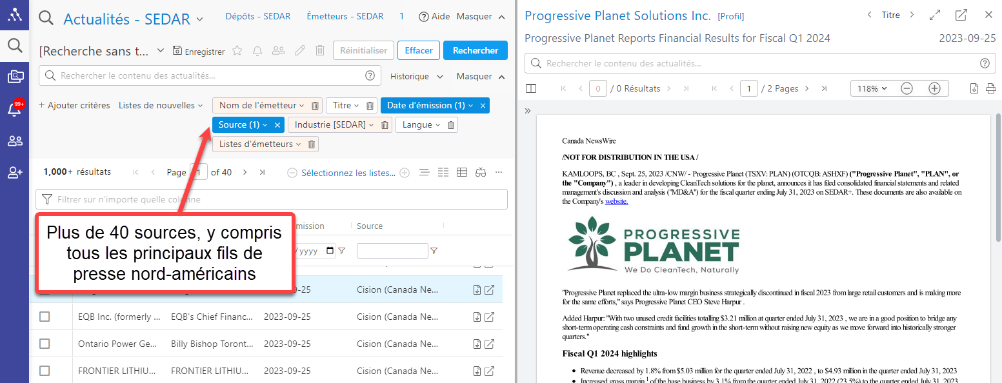Collapse the header via top Masquer
The image size is (1002, 383).
[x=480, y=16]
